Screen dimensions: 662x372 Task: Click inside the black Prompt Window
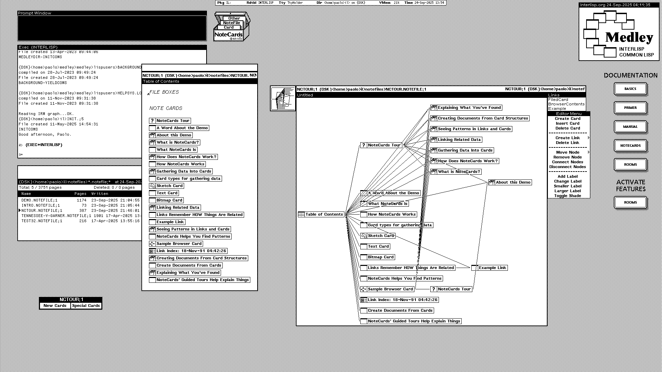pos(112,28)
